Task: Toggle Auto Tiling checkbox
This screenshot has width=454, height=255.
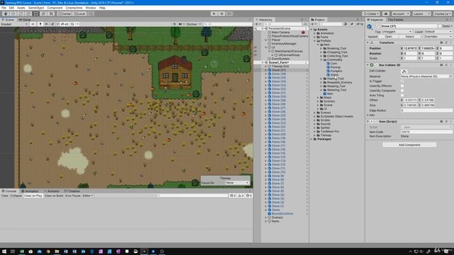Action: pyautogui.click(x=402, y=95)
